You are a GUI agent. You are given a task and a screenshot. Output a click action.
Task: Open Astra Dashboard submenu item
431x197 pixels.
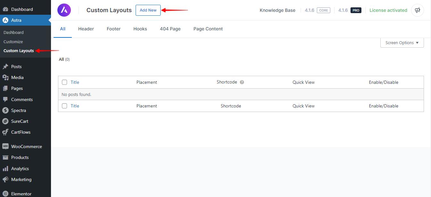(13, 32)
